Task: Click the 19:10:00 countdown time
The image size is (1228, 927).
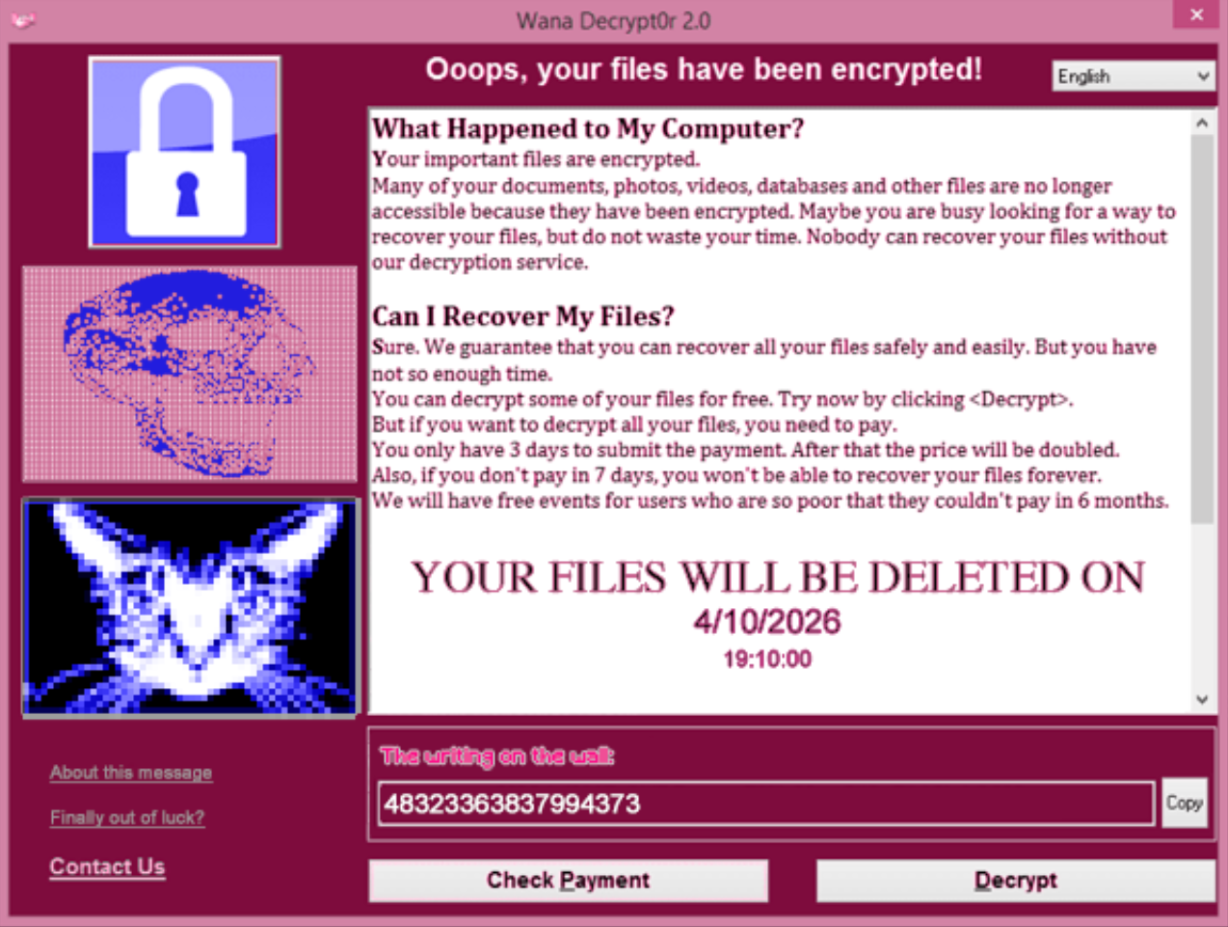Action: pyautogui.click(x=767, y=659)
